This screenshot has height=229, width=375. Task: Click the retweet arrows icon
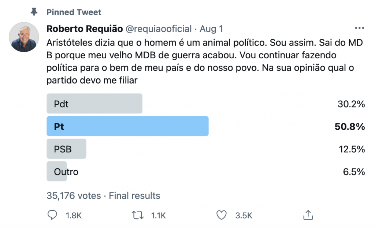tap(137, 215)
